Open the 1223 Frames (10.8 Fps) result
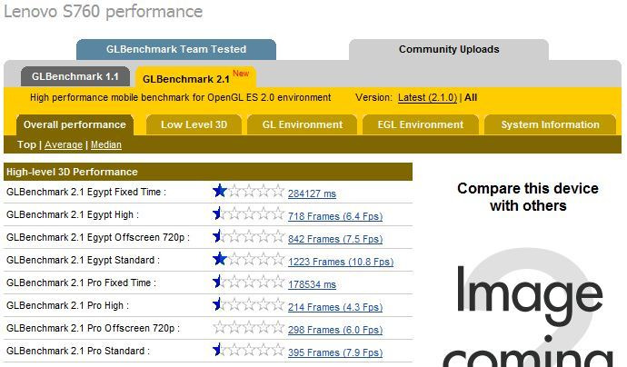This screenshot has width=627, height=367. click(341, 262)
